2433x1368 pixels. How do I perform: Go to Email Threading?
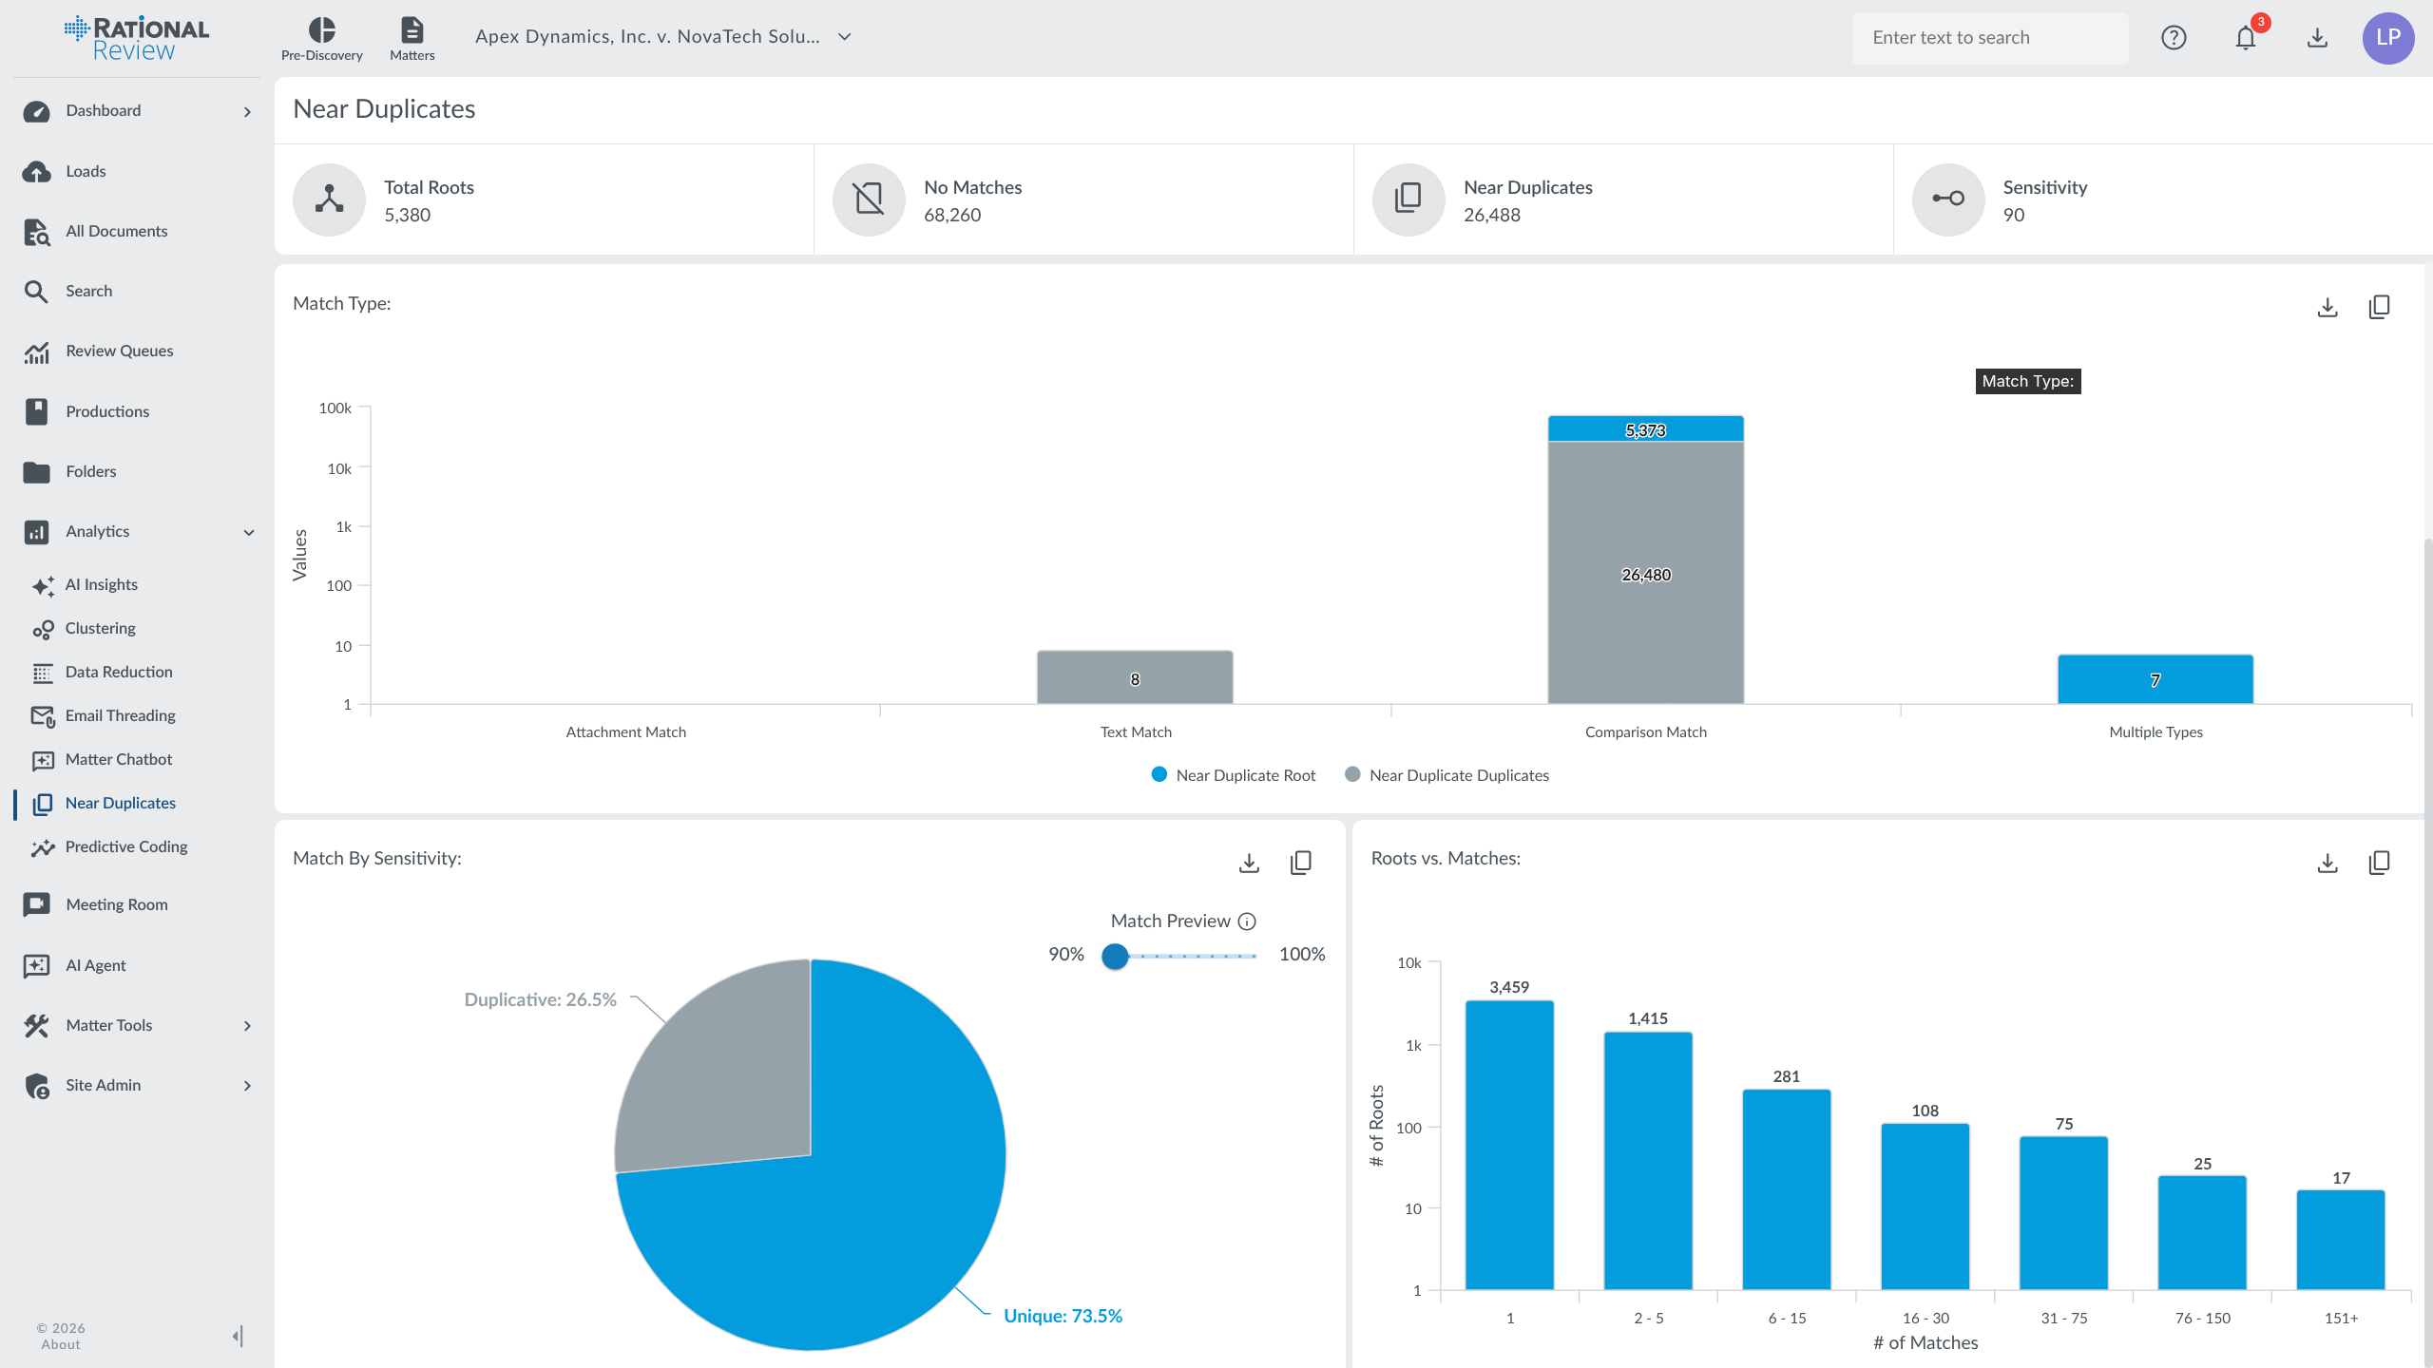(x=120, y=715)
